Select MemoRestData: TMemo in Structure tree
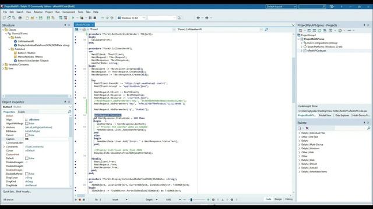Viewport: 373px width, 209px height. pyautogui.click(x=30, y=57)
